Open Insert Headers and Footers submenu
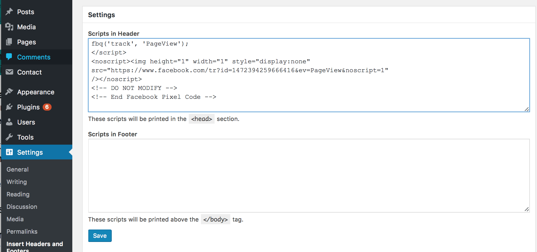 click(35, 247)
